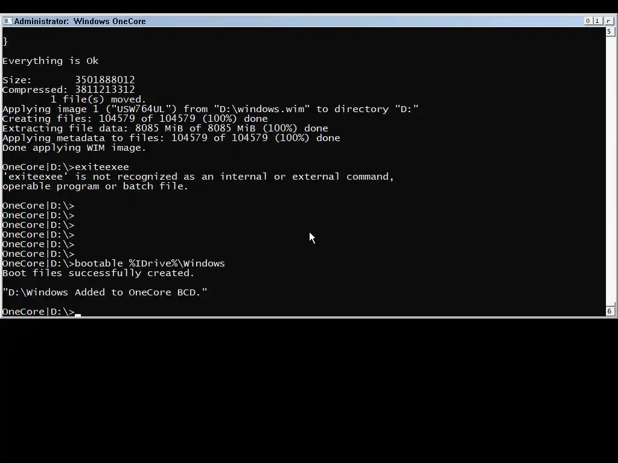Screen dimensions: 618x463
Task: Click the 'Done applying WIM image.' line
Action: pos(74,148)
